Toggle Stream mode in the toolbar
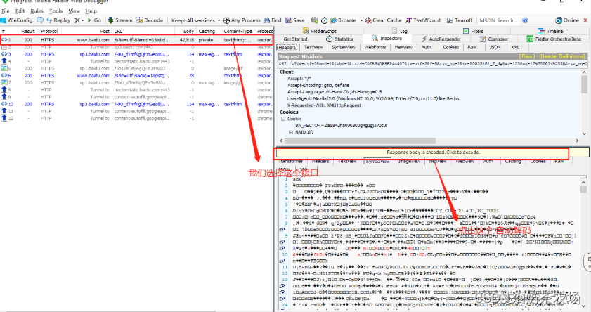Screen dimensions: 591x312 click(120, 20)
